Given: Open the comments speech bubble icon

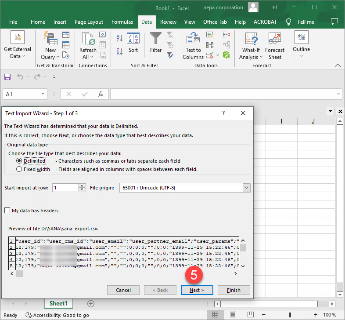Looking at the screenshot, I should coord(334,22).
